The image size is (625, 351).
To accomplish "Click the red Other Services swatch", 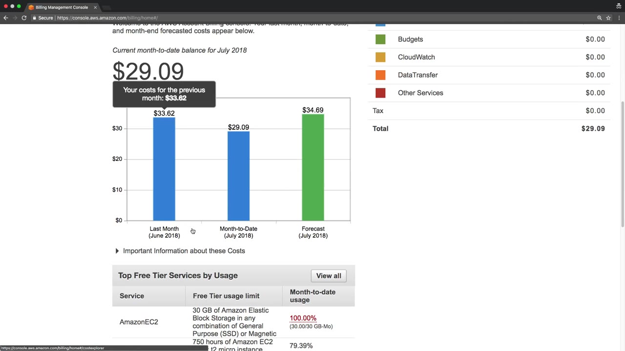I will [x=380, y=93].
